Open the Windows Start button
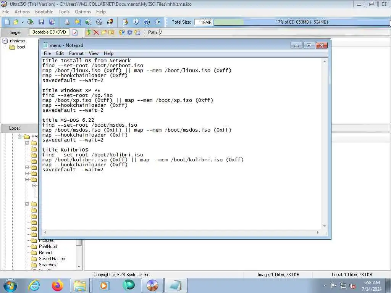The image size is (391, 293). [x=10, y=285]
